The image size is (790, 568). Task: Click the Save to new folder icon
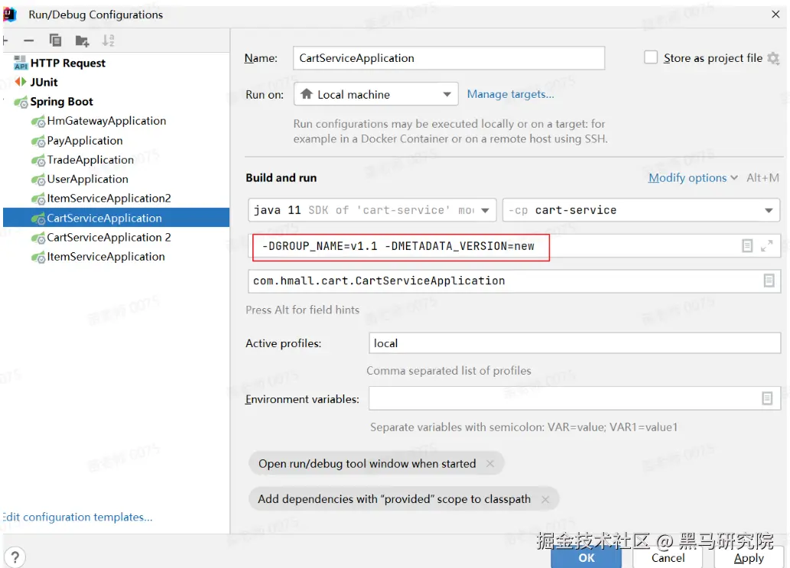click(82, 41)
